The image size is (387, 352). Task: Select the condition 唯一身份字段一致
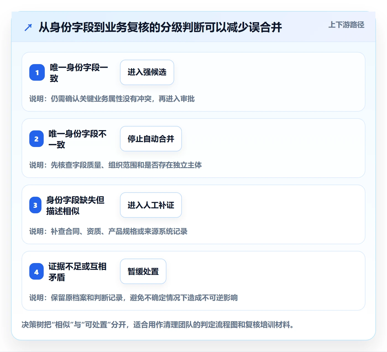(x=79, y=73)
